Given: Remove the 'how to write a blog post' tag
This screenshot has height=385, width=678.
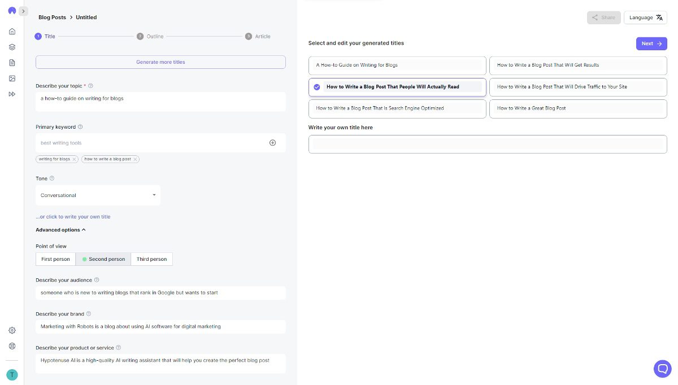Looking at the screenshot, I should pyautogui.click(x=136, y=159).
